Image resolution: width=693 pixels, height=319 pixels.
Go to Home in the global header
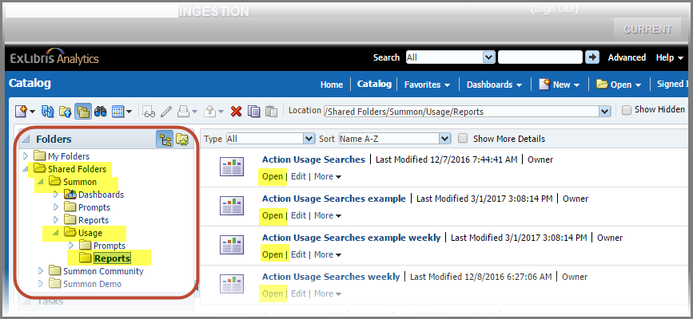[332, 85]
